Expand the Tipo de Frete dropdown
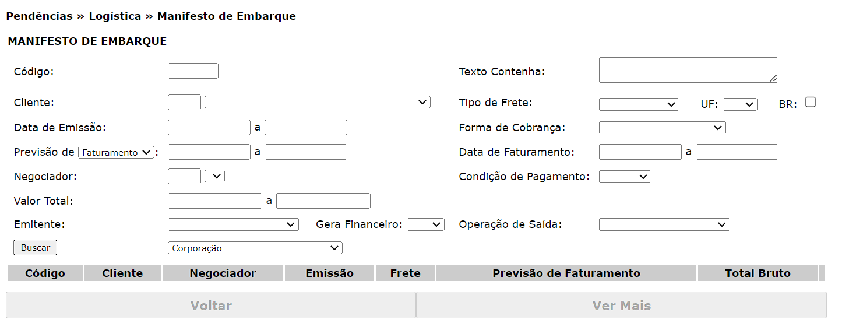Screen dimensions: 849x330 [639, 104]
